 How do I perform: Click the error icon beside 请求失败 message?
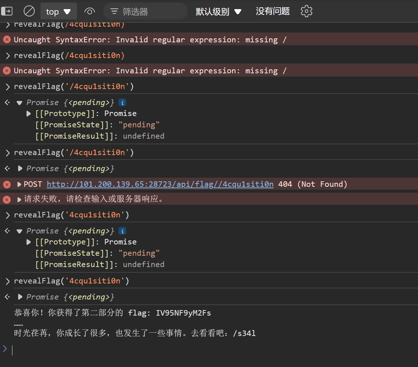(7, 199)
